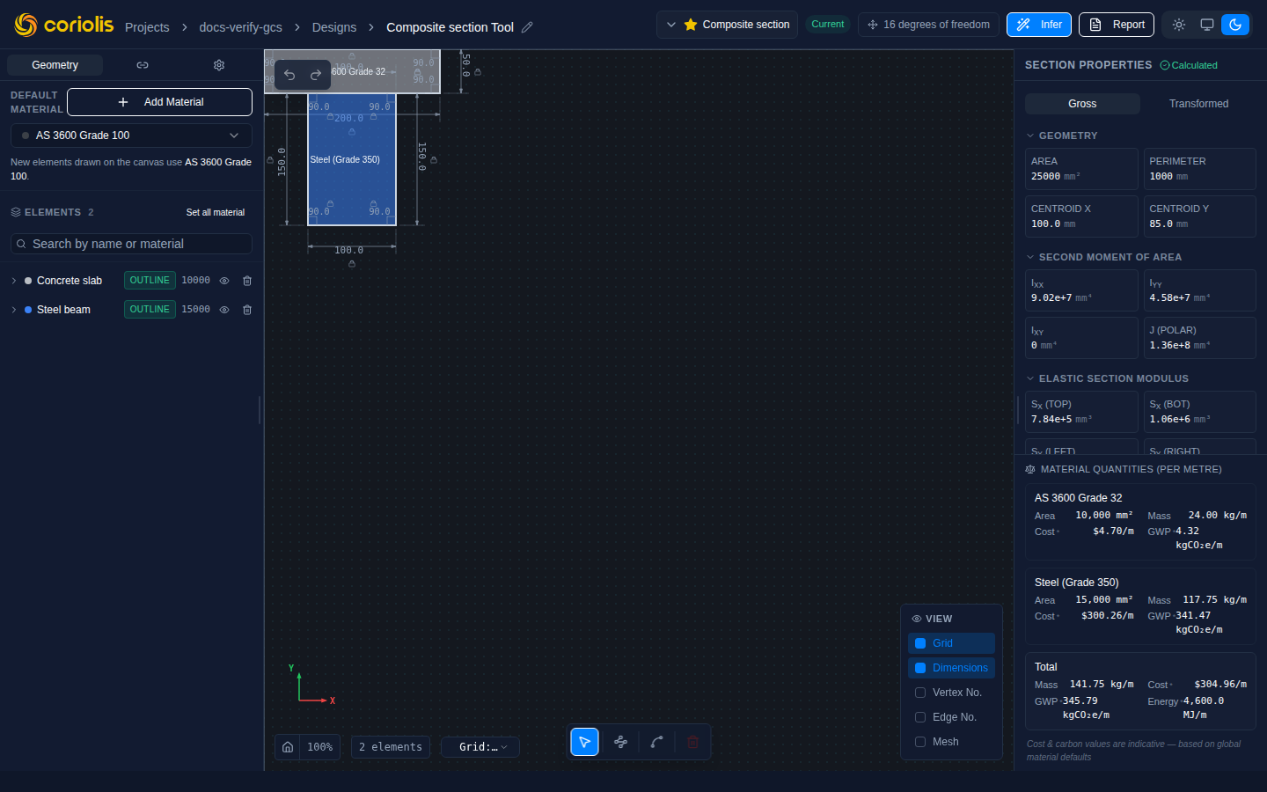
Task: Toggle OUTLINE badge for Concrete slab
Action: 150,281
